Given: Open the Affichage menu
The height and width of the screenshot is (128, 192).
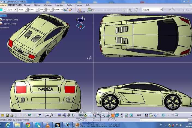Looking at the screenshot, I should (48, 5).
